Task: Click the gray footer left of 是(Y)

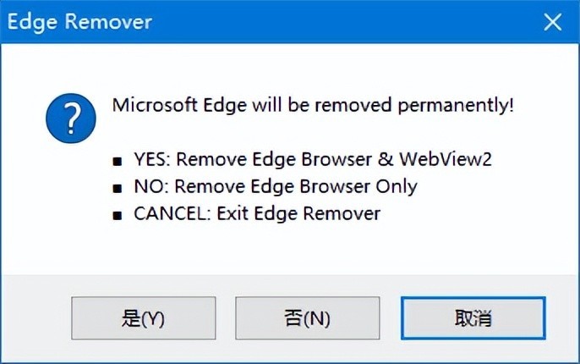Action: 36,317
